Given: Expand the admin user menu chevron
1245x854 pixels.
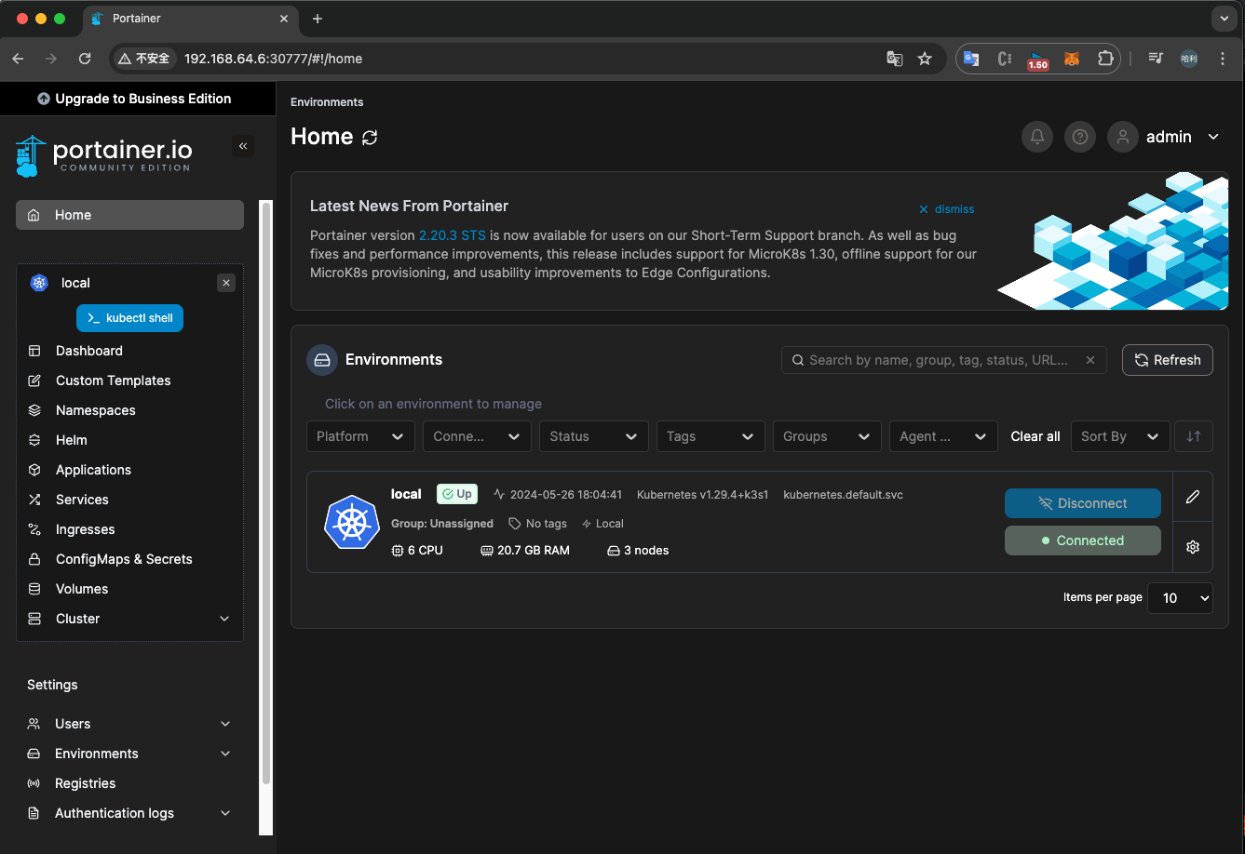Looking at the screenshot, I should [x=1213, y=137].
